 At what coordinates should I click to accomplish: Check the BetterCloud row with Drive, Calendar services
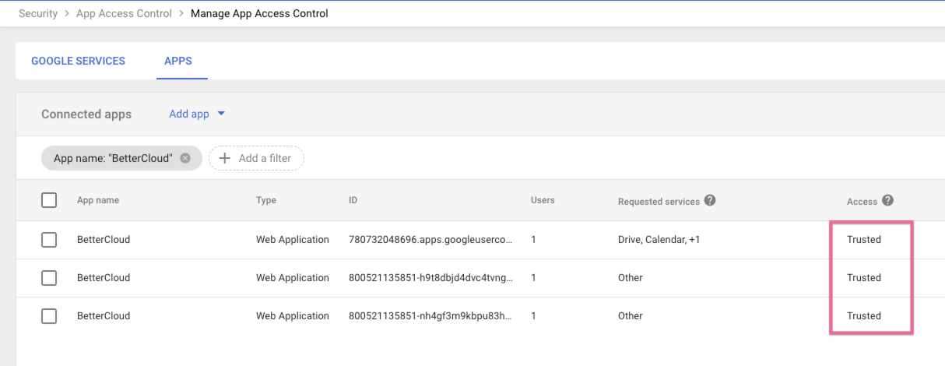point(49,240)
